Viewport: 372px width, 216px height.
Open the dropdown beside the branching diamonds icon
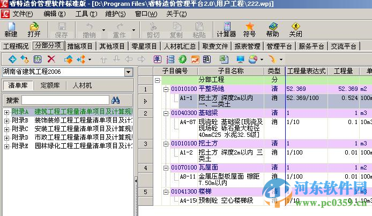[x=90, y=59]
